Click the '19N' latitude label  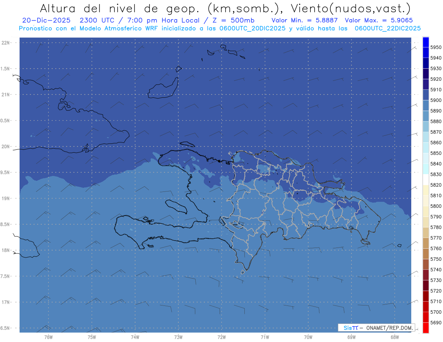coord(6,198)
